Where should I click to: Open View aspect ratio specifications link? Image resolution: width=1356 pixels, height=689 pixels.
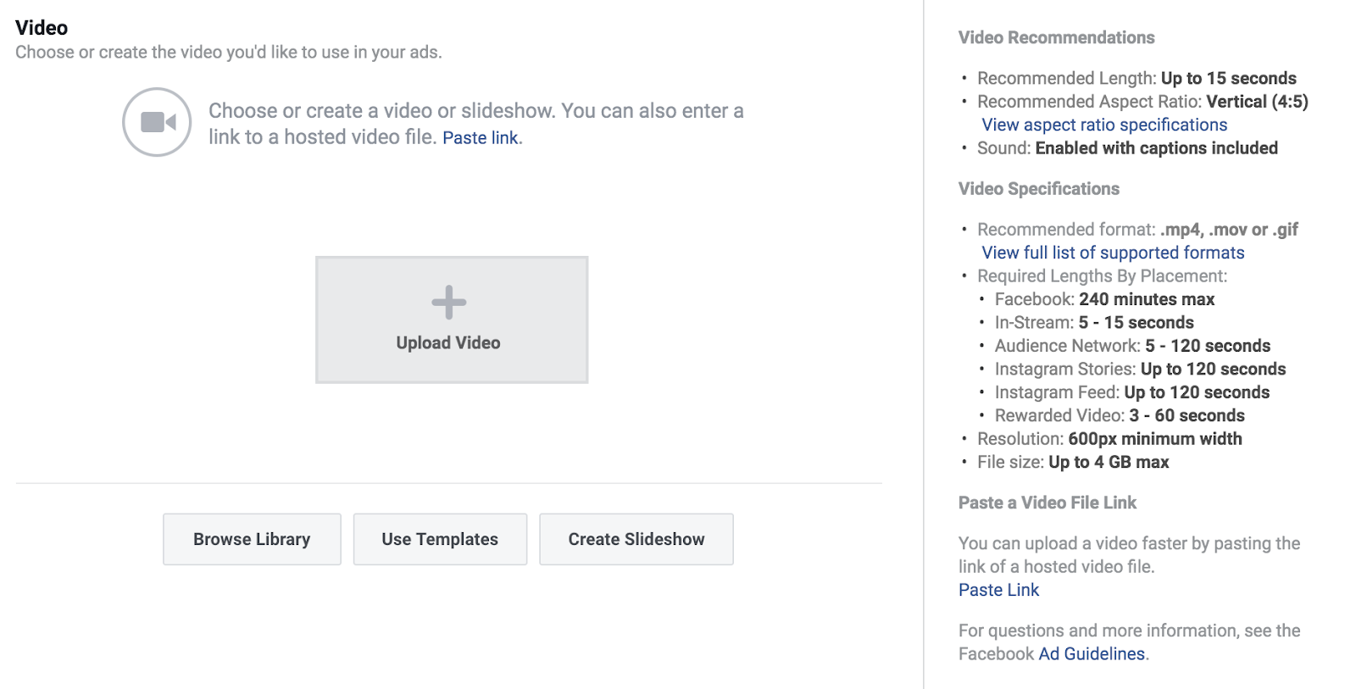(x=1104, y=125)
